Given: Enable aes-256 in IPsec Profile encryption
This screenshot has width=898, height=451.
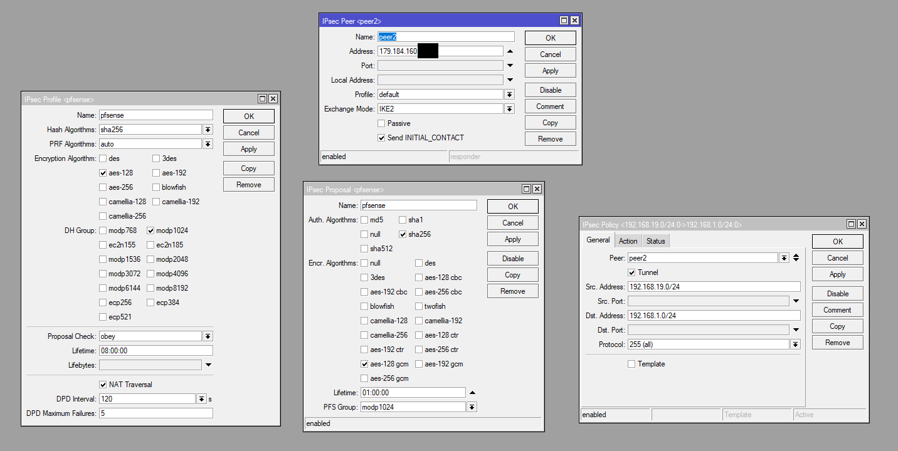Looking at the screenshot, I should point(103,187).
